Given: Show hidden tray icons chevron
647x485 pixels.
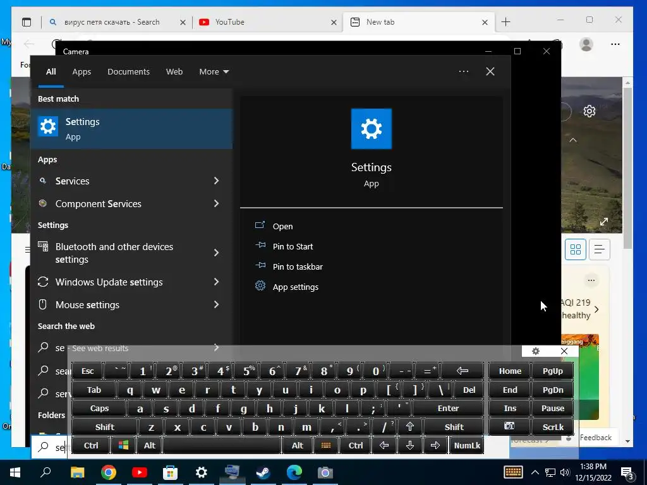Looking at the screenshot, I should tap(535, 472).
